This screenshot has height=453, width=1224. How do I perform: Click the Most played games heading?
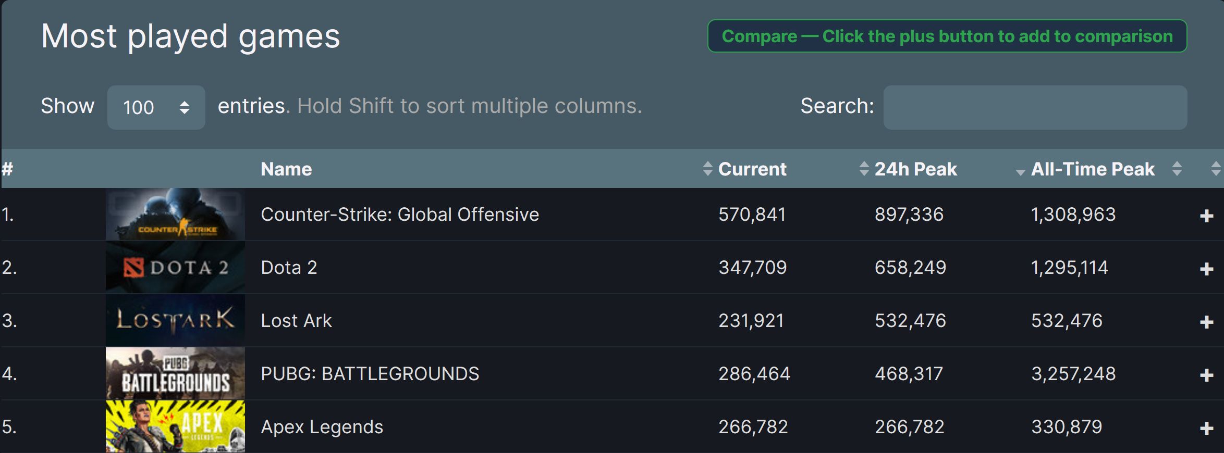(191, 36)
